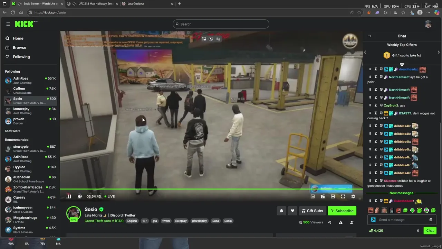
Task: Toggle theater mode on the player
Action: [x=333, y=196]
